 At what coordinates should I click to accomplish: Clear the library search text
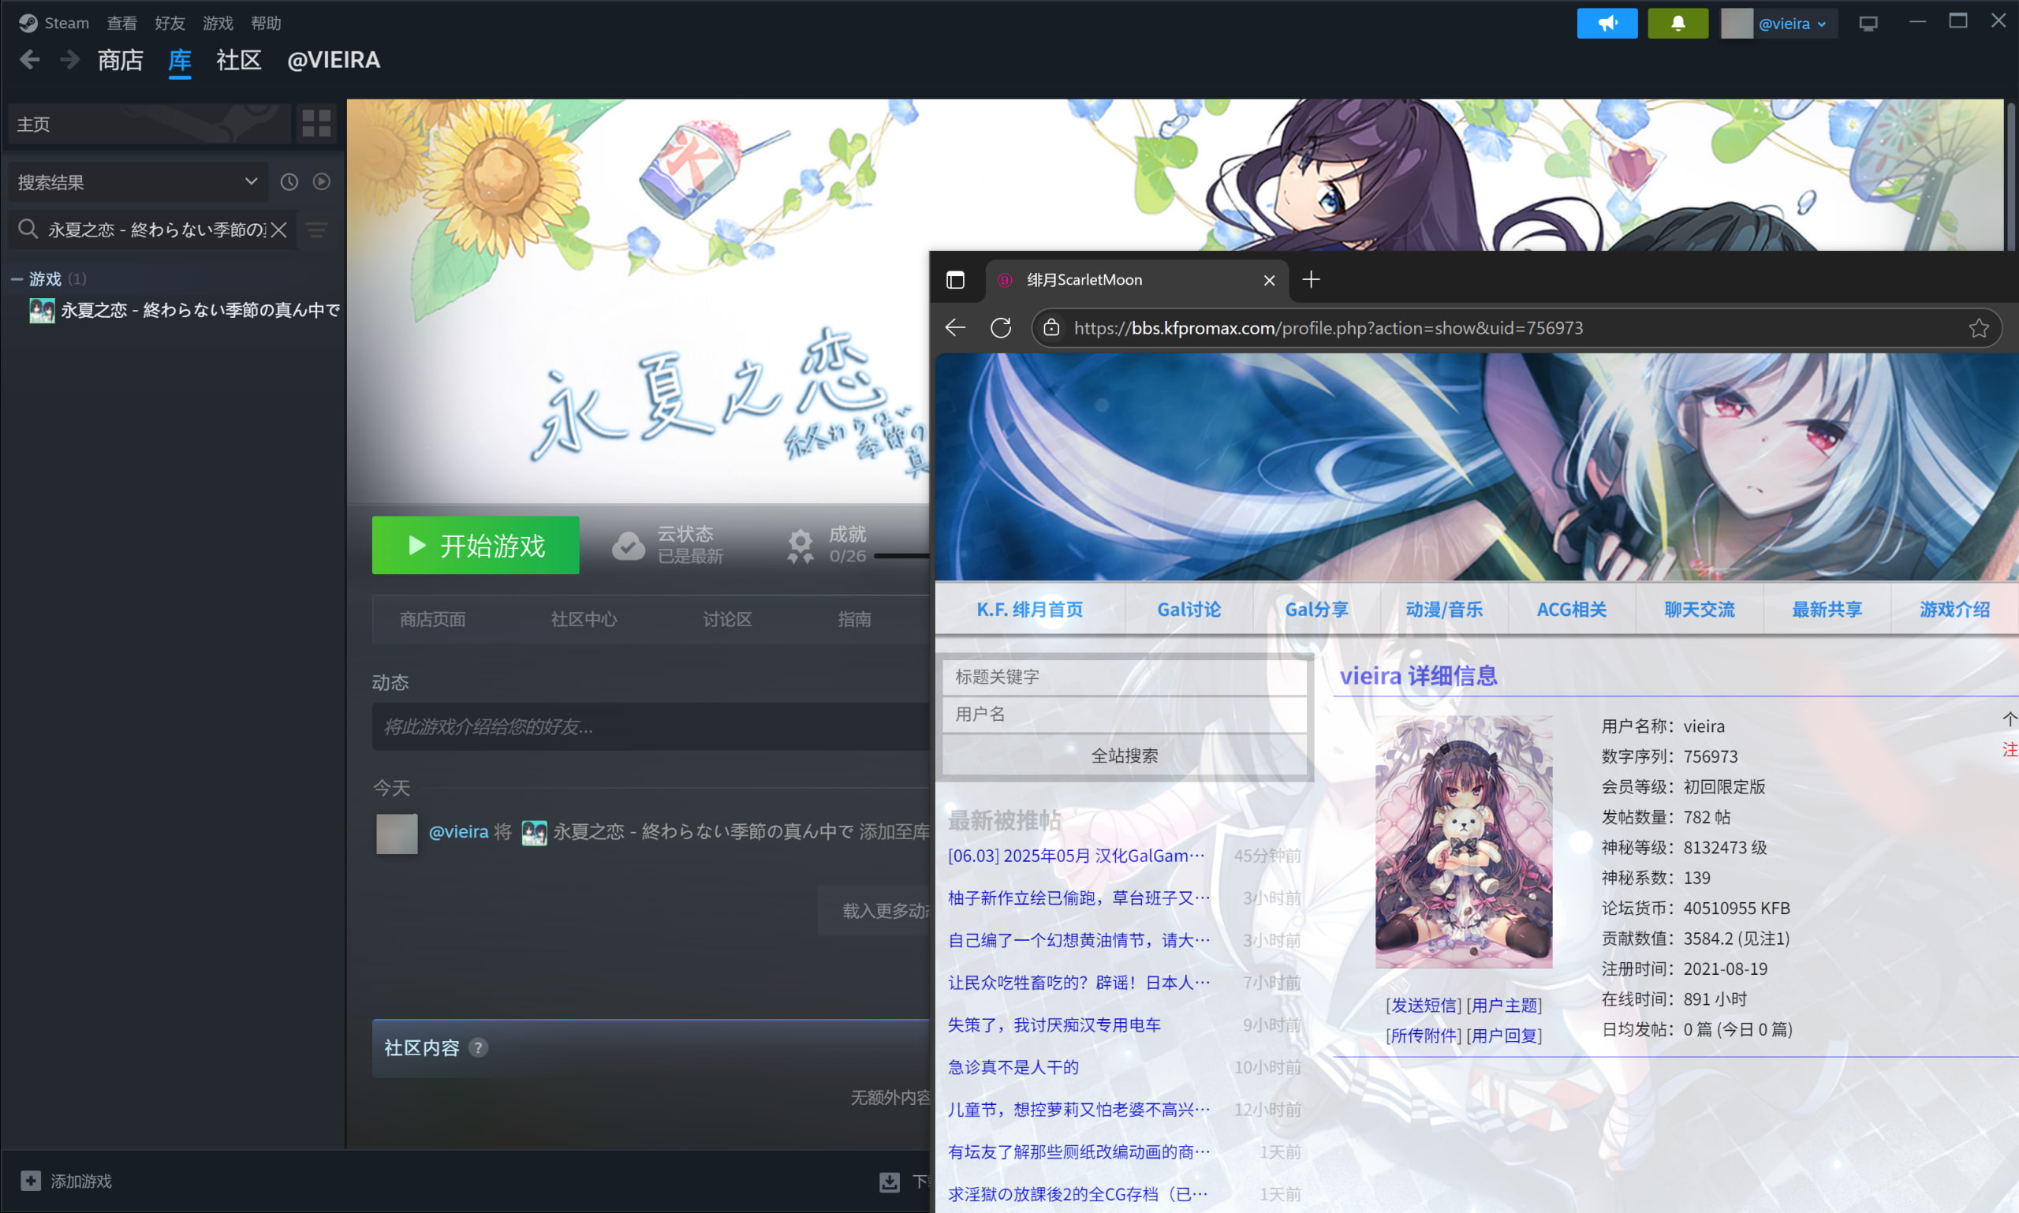[279, 230]
